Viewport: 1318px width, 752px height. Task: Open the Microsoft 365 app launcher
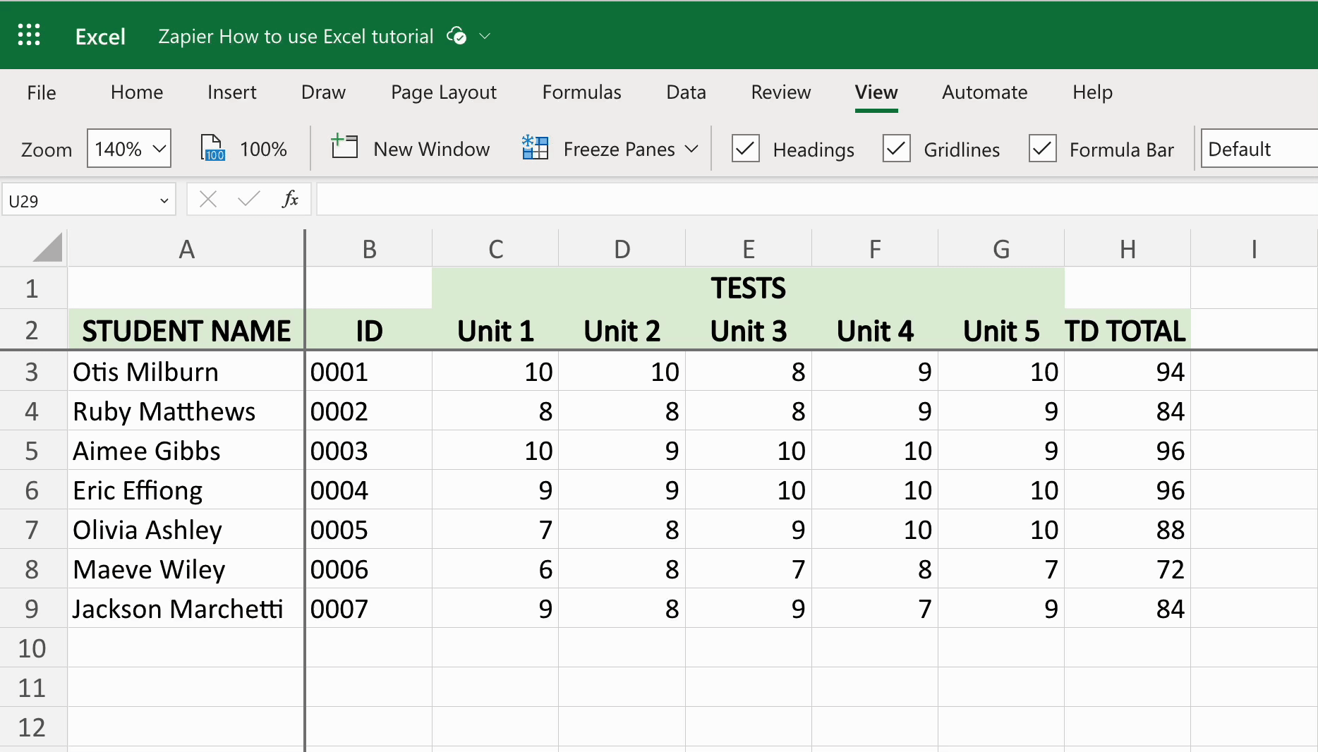29,35
